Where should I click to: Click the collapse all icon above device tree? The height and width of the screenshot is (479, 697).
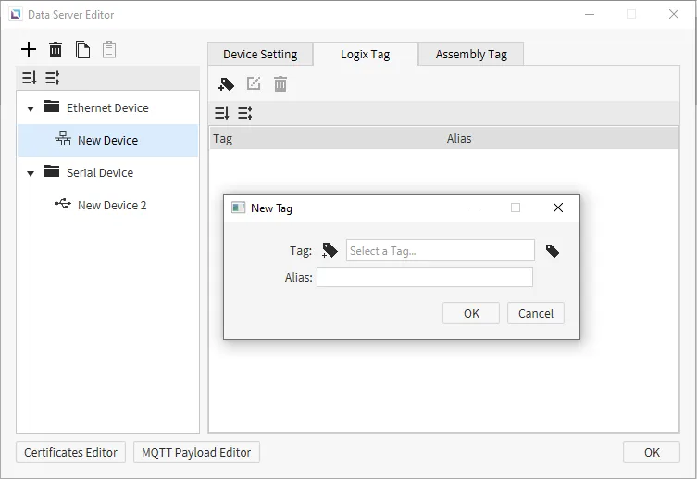tap(52, 78)
